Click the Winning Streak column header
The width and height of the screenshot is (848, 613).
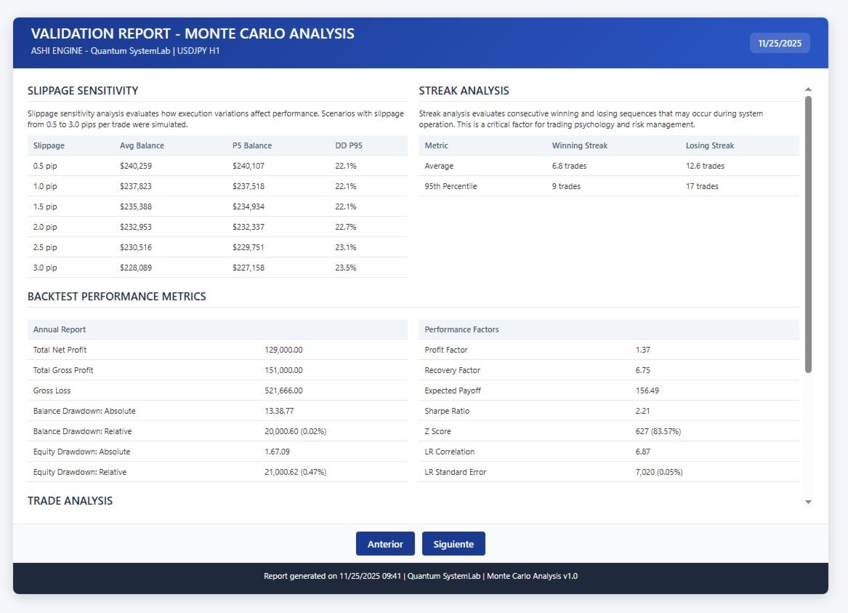coord(579,145)
